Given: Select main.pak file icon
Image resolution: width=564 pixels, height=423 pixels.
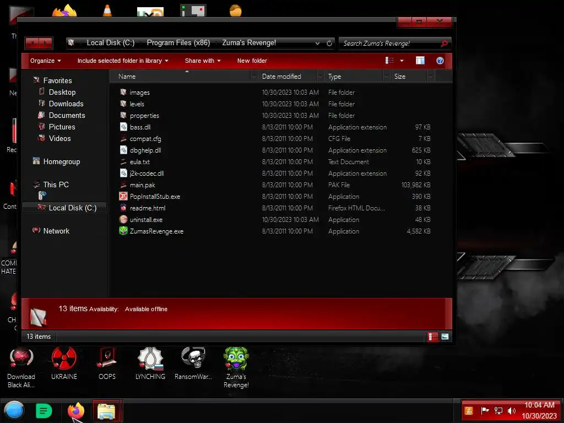Looking at the screenshot, I should pyautogui.click(x=123, y=185).
